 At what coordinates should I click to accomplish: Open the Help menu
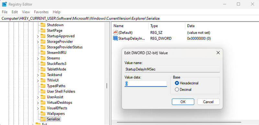point(57,12)
